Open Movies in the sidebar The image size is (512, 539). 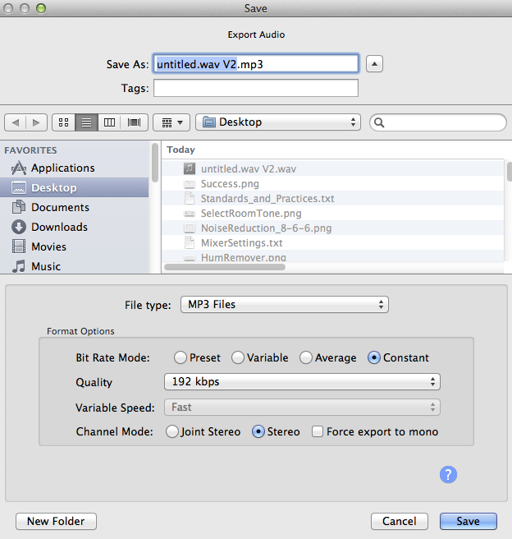coord(74,246)
